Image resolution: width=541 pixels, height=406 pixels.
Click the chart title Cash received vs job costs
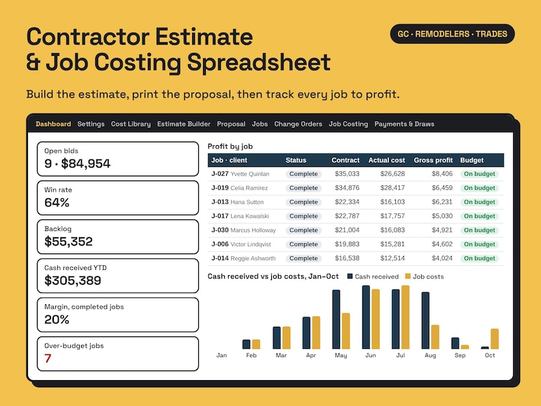273,277
